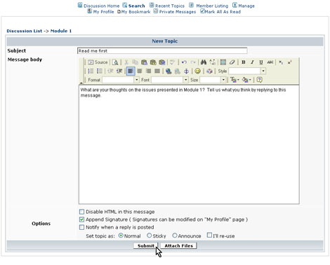
Task: Check Disable HTML in this message
Action: (x=81, y=212)
